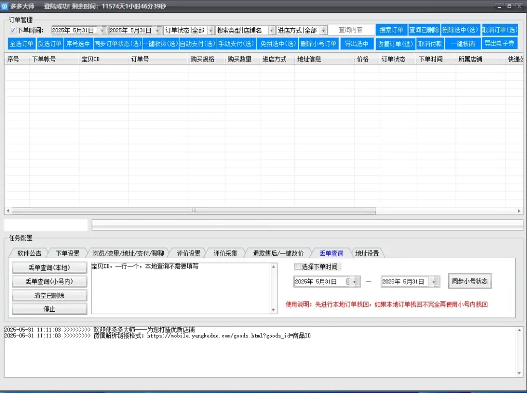Open the order start date dropdown
This screenshot has width=527, height=393.
(102, 30)
